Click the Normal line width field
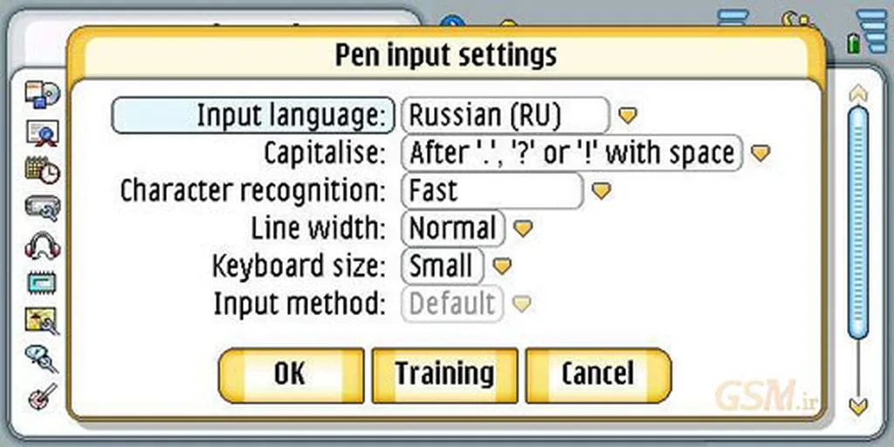Screen dimensions: 894x447 click(x=453, y=229)
